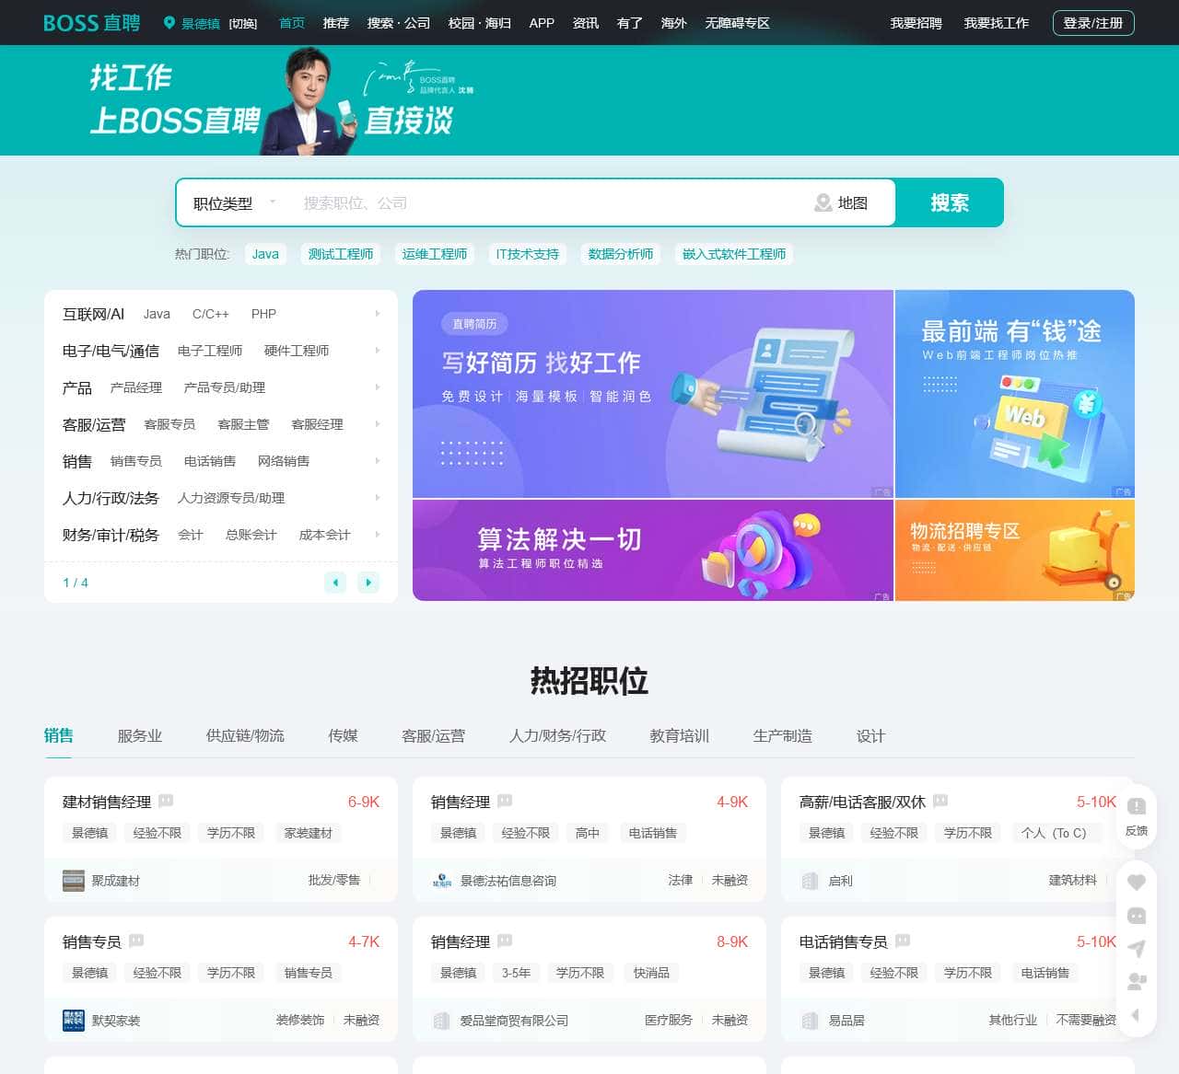Click the carousel previous arrow below job categories
Image resolution: width=1179 pixels, height=1074 pixels.
point(335,583)
